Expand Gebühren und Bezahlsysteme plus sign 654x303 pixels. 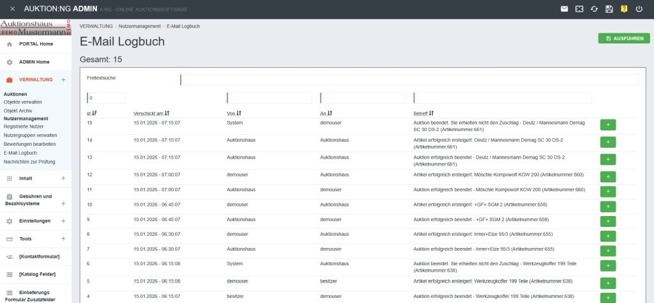pos(63,204)
